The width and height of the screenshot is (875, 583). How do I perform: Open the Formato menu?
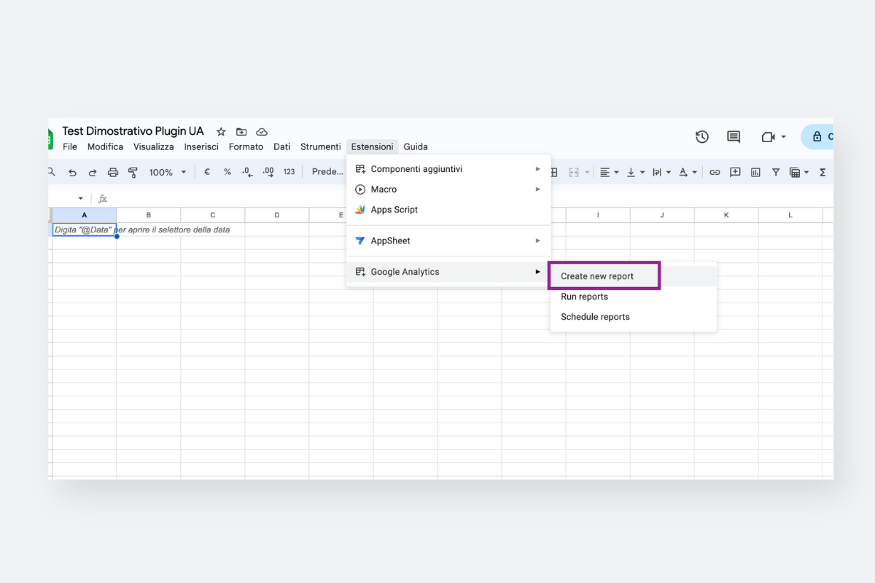click(x=246, y=146)
